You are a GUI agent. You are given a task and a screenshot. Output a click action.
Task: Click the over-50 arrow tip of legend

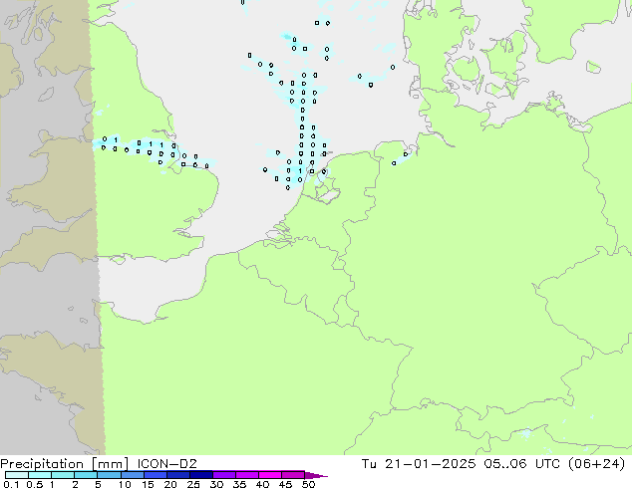[316, 475]
